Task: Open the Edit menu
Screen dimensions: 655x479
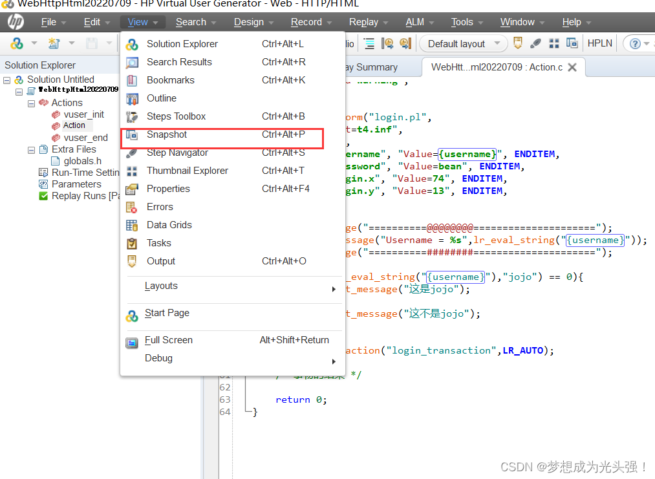Action: tap(96, 22)
